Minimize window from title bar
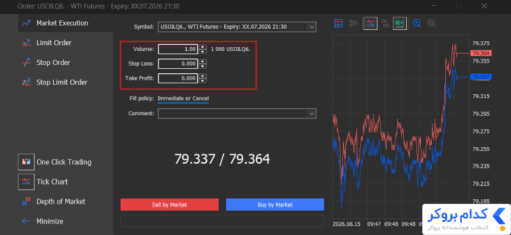511x235 pixels. click(434, 6)
